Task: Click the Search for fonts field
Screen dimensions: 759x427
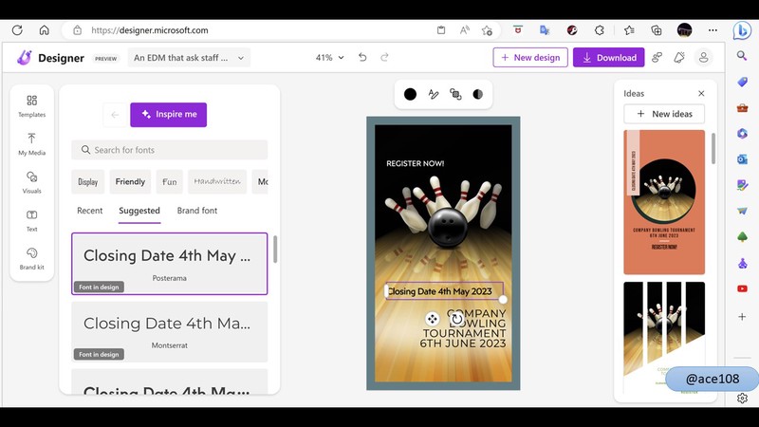Action: coord(170,150)
